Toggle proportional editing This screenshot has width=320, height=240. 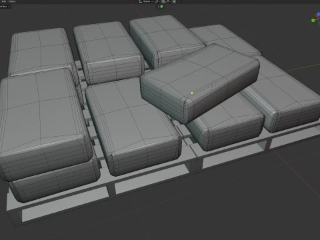click(174, 1)
